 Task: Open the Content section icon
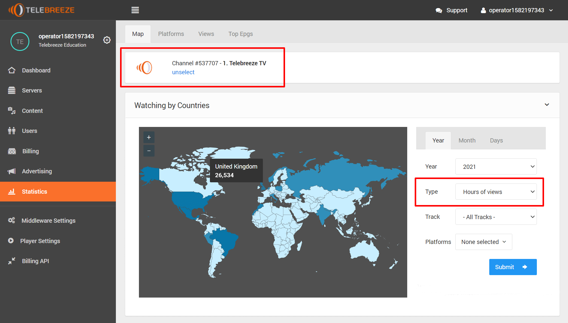pyautogui.click(x=11, y=110)
